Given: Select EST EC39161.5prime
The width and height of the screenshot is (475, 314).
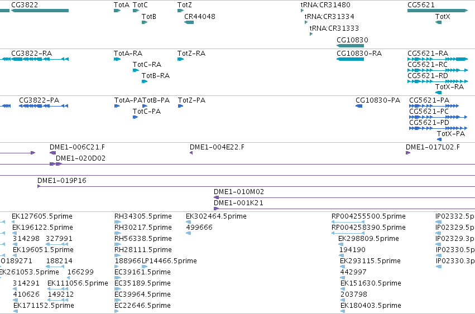Looking at the screenshot, I should pyautogui.click(x=118, y=278).
